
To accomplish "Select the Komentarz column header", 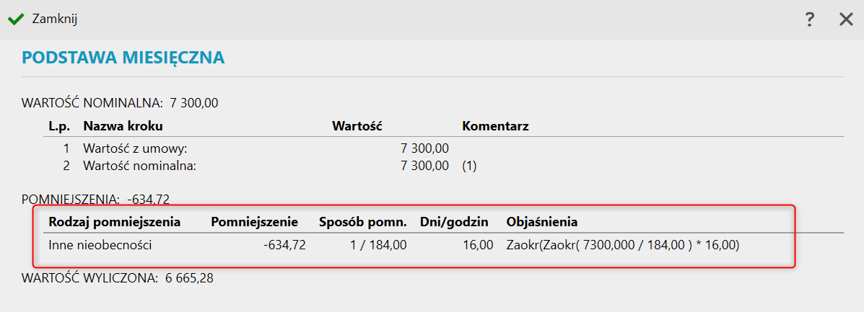I will 495,126.
